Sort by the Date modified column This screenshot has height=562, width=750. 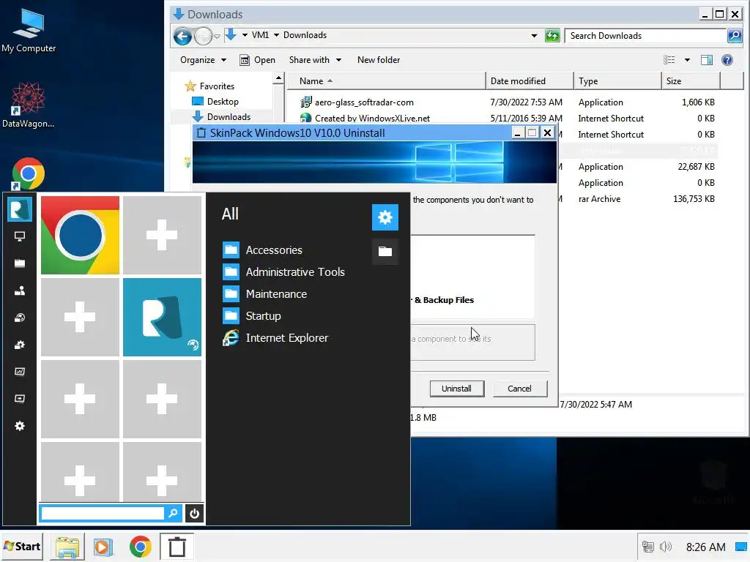pyautogui.click(x=530, y=81)
